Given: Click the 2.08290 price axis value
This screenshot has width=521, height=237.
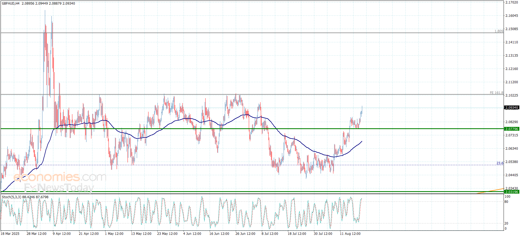Looking at the screenshot, I should (x=511, y=122).
